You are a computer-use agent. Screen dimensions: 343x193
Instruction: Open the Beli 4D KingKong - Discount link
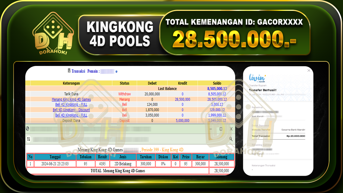(71, 110)
